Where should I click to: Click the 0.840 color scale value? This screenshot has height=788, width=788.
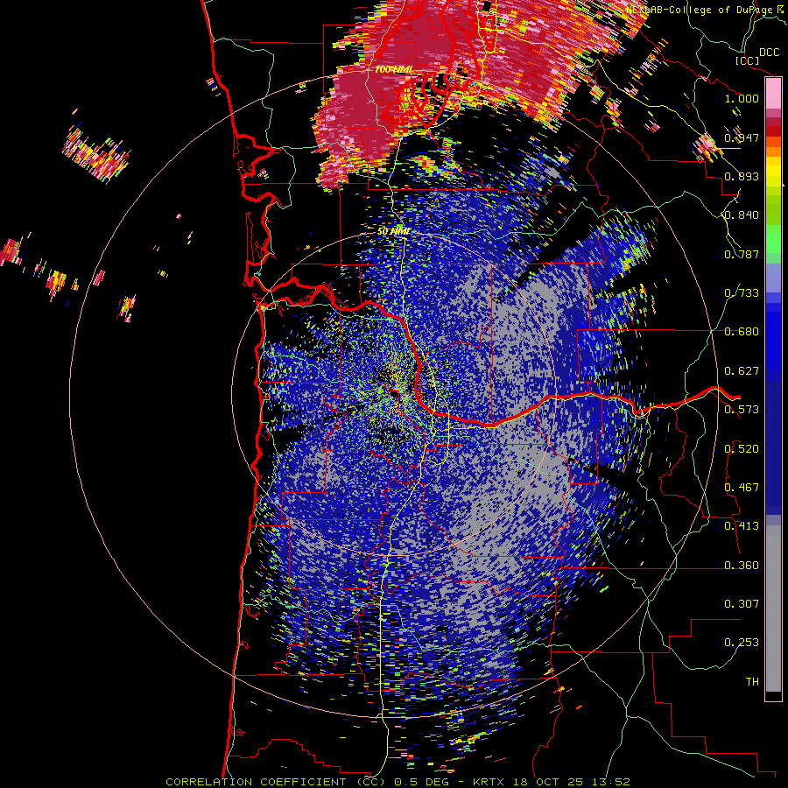742,215
